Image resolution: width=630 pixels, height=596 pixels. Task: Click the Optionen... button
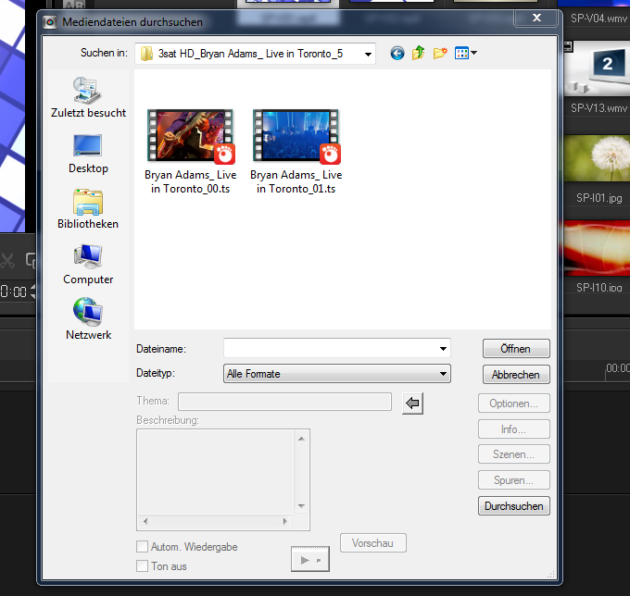513,403
